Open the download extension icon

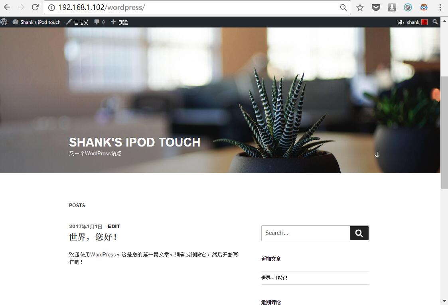[x=392, y=8]
